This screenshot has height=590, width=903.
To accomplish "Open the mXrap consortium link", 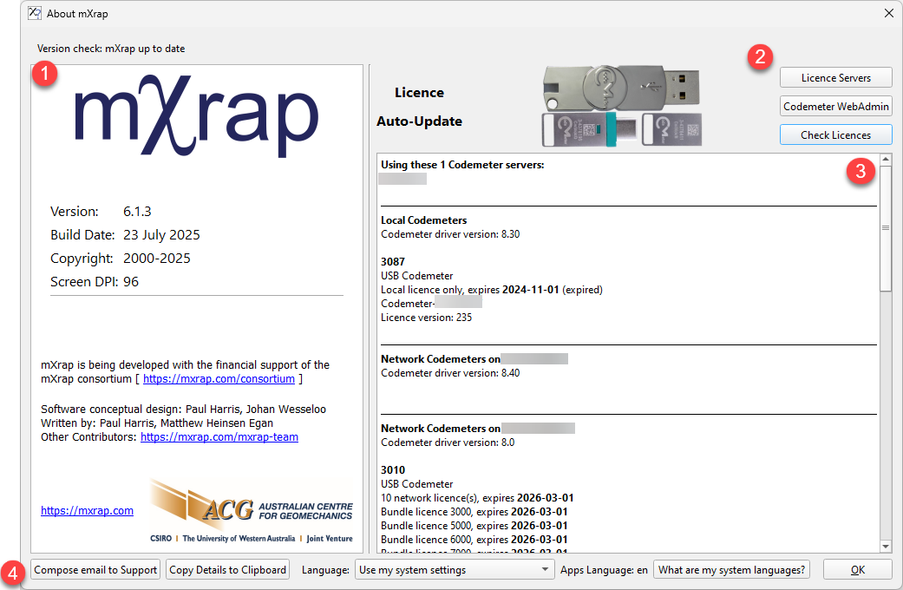I will tap(219, 378).
